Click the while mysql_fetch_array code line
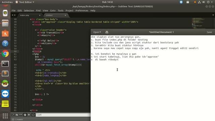 pos(58,65)
